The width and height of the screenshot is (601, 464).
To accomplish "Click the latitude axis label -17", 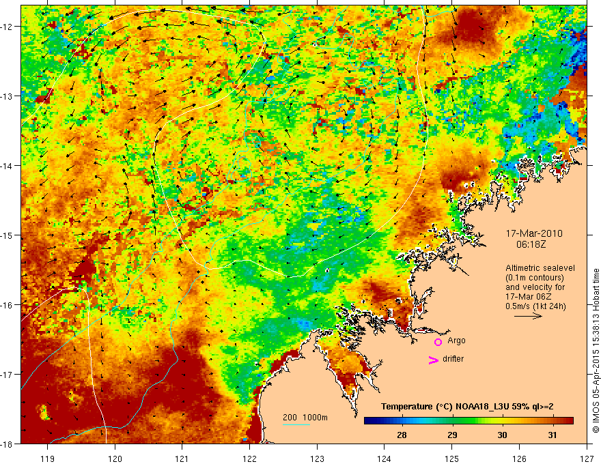I will point(7,374).
